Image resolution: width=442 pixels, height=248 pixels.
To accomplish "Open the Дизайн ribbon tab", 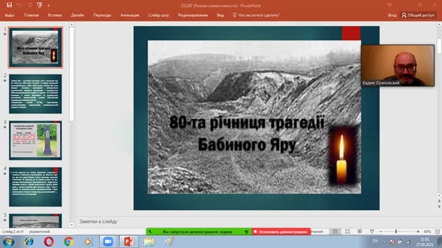I will [78, 15].
